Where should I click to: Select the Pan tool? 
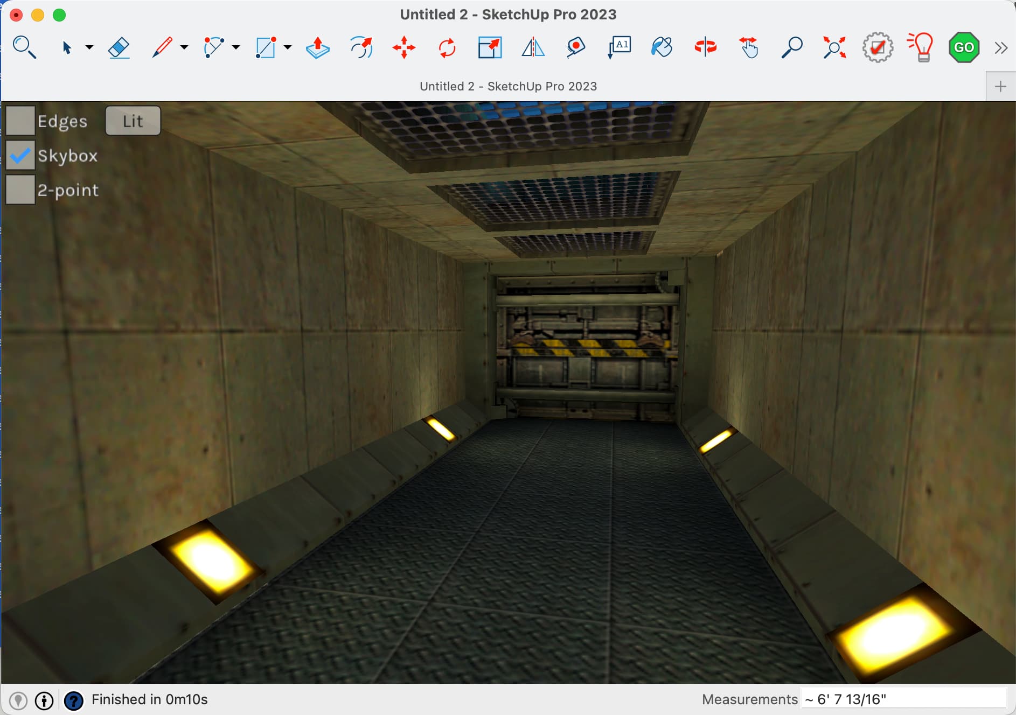click(x=749, y=47)
